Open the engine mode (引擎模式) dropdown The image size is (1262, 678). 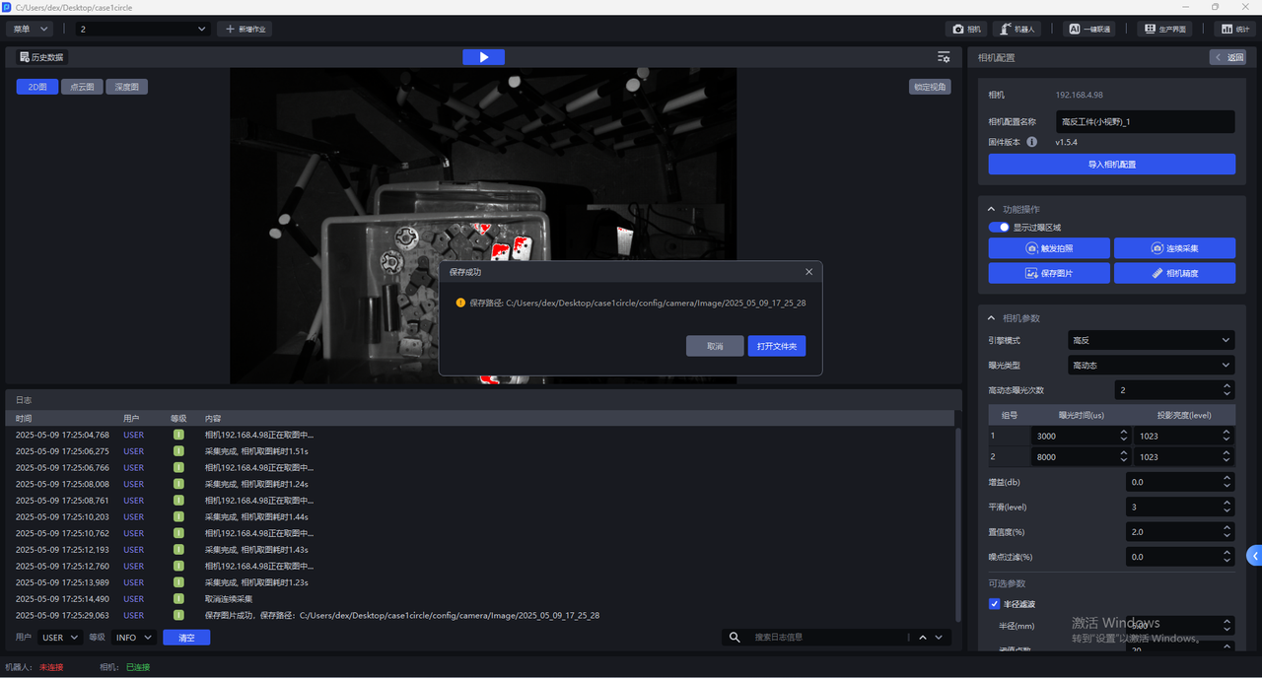coord(1151,340)
